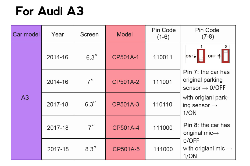Screen dimensions: 250x166
Task: Select the CP501A-4 model cell
Action: 125,127
